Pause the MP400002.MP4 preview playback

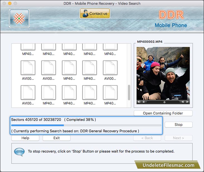coord(144,102)
